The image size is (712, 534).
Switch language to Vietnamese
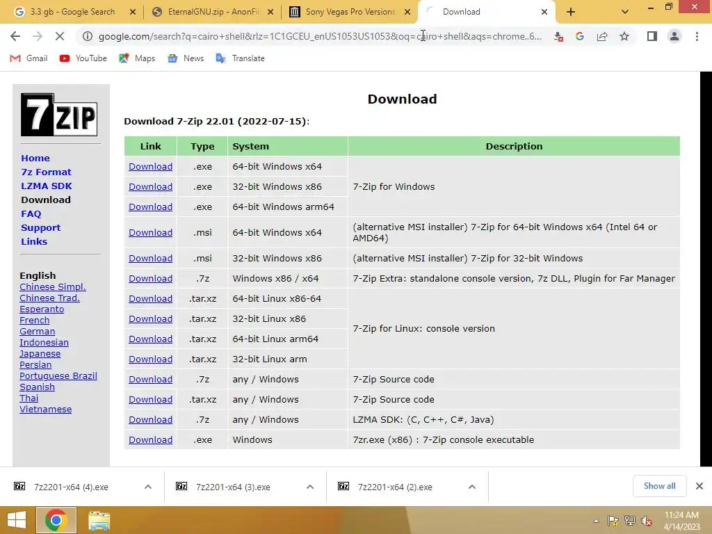(45, 409)
